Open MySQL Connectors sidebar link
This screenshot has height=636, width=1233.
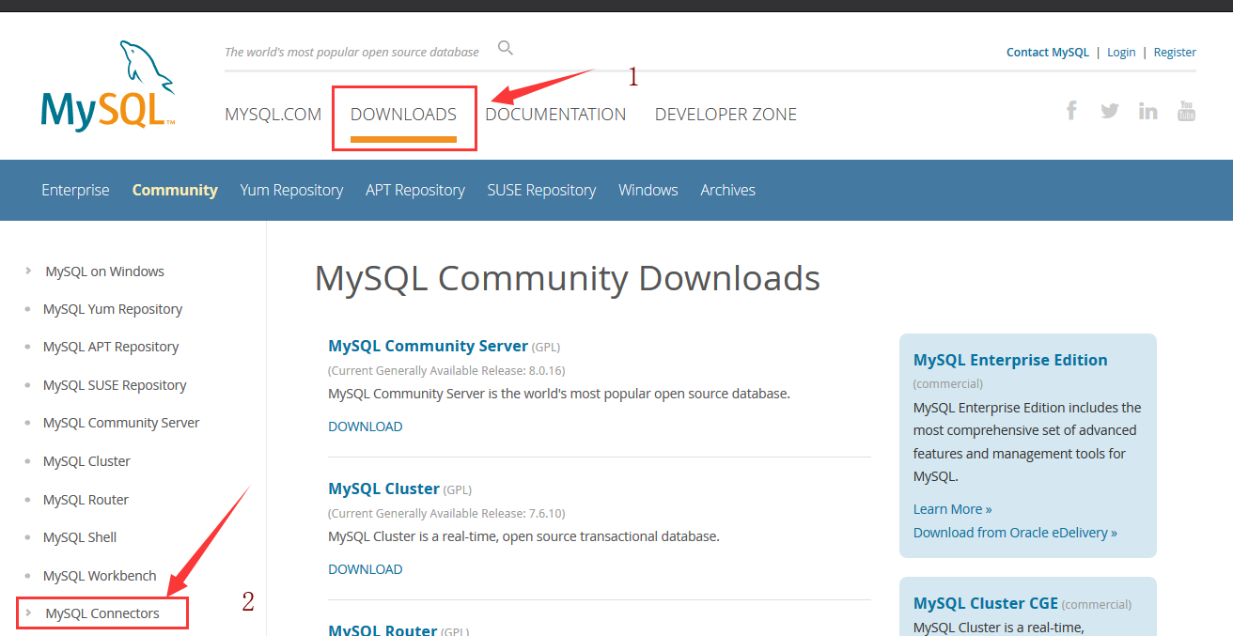[102, 613]
